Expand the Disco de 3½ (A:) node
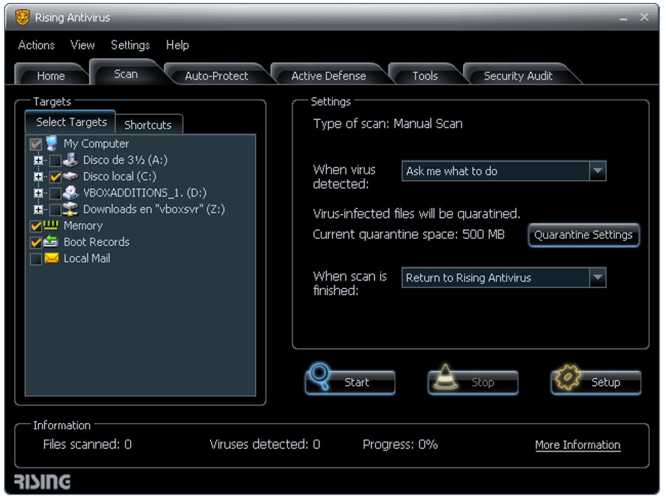666x500 pixels. [39, 161]
